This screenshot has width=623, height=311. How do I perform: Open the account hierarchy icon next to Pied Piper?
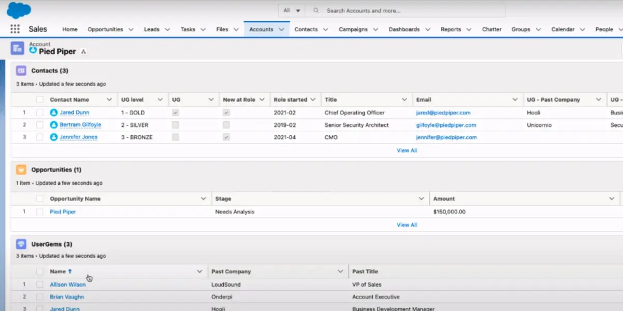point(84,51)
